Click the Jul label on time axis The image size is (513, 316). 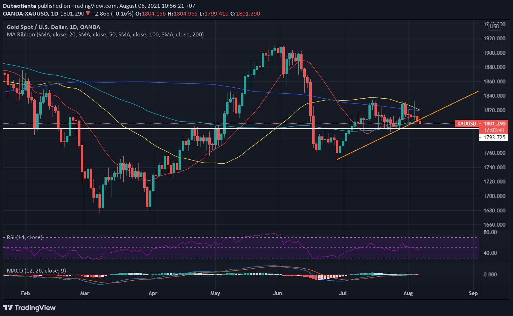click(343, 293)
